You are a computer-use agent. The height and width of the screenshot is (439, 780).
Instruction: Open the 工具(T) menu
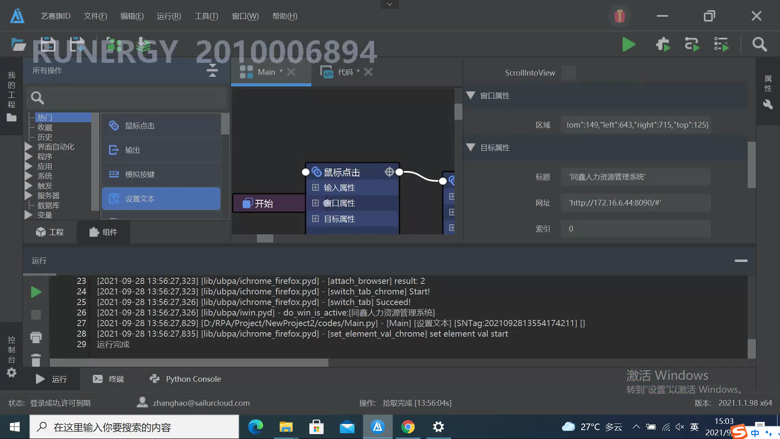tap(206, 16)
